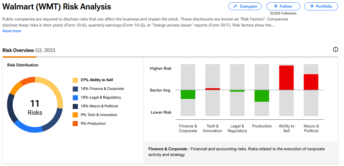The image size is (344, 166).
Task: Click the plus icon on Follow button
Action: tap(276, 6)
